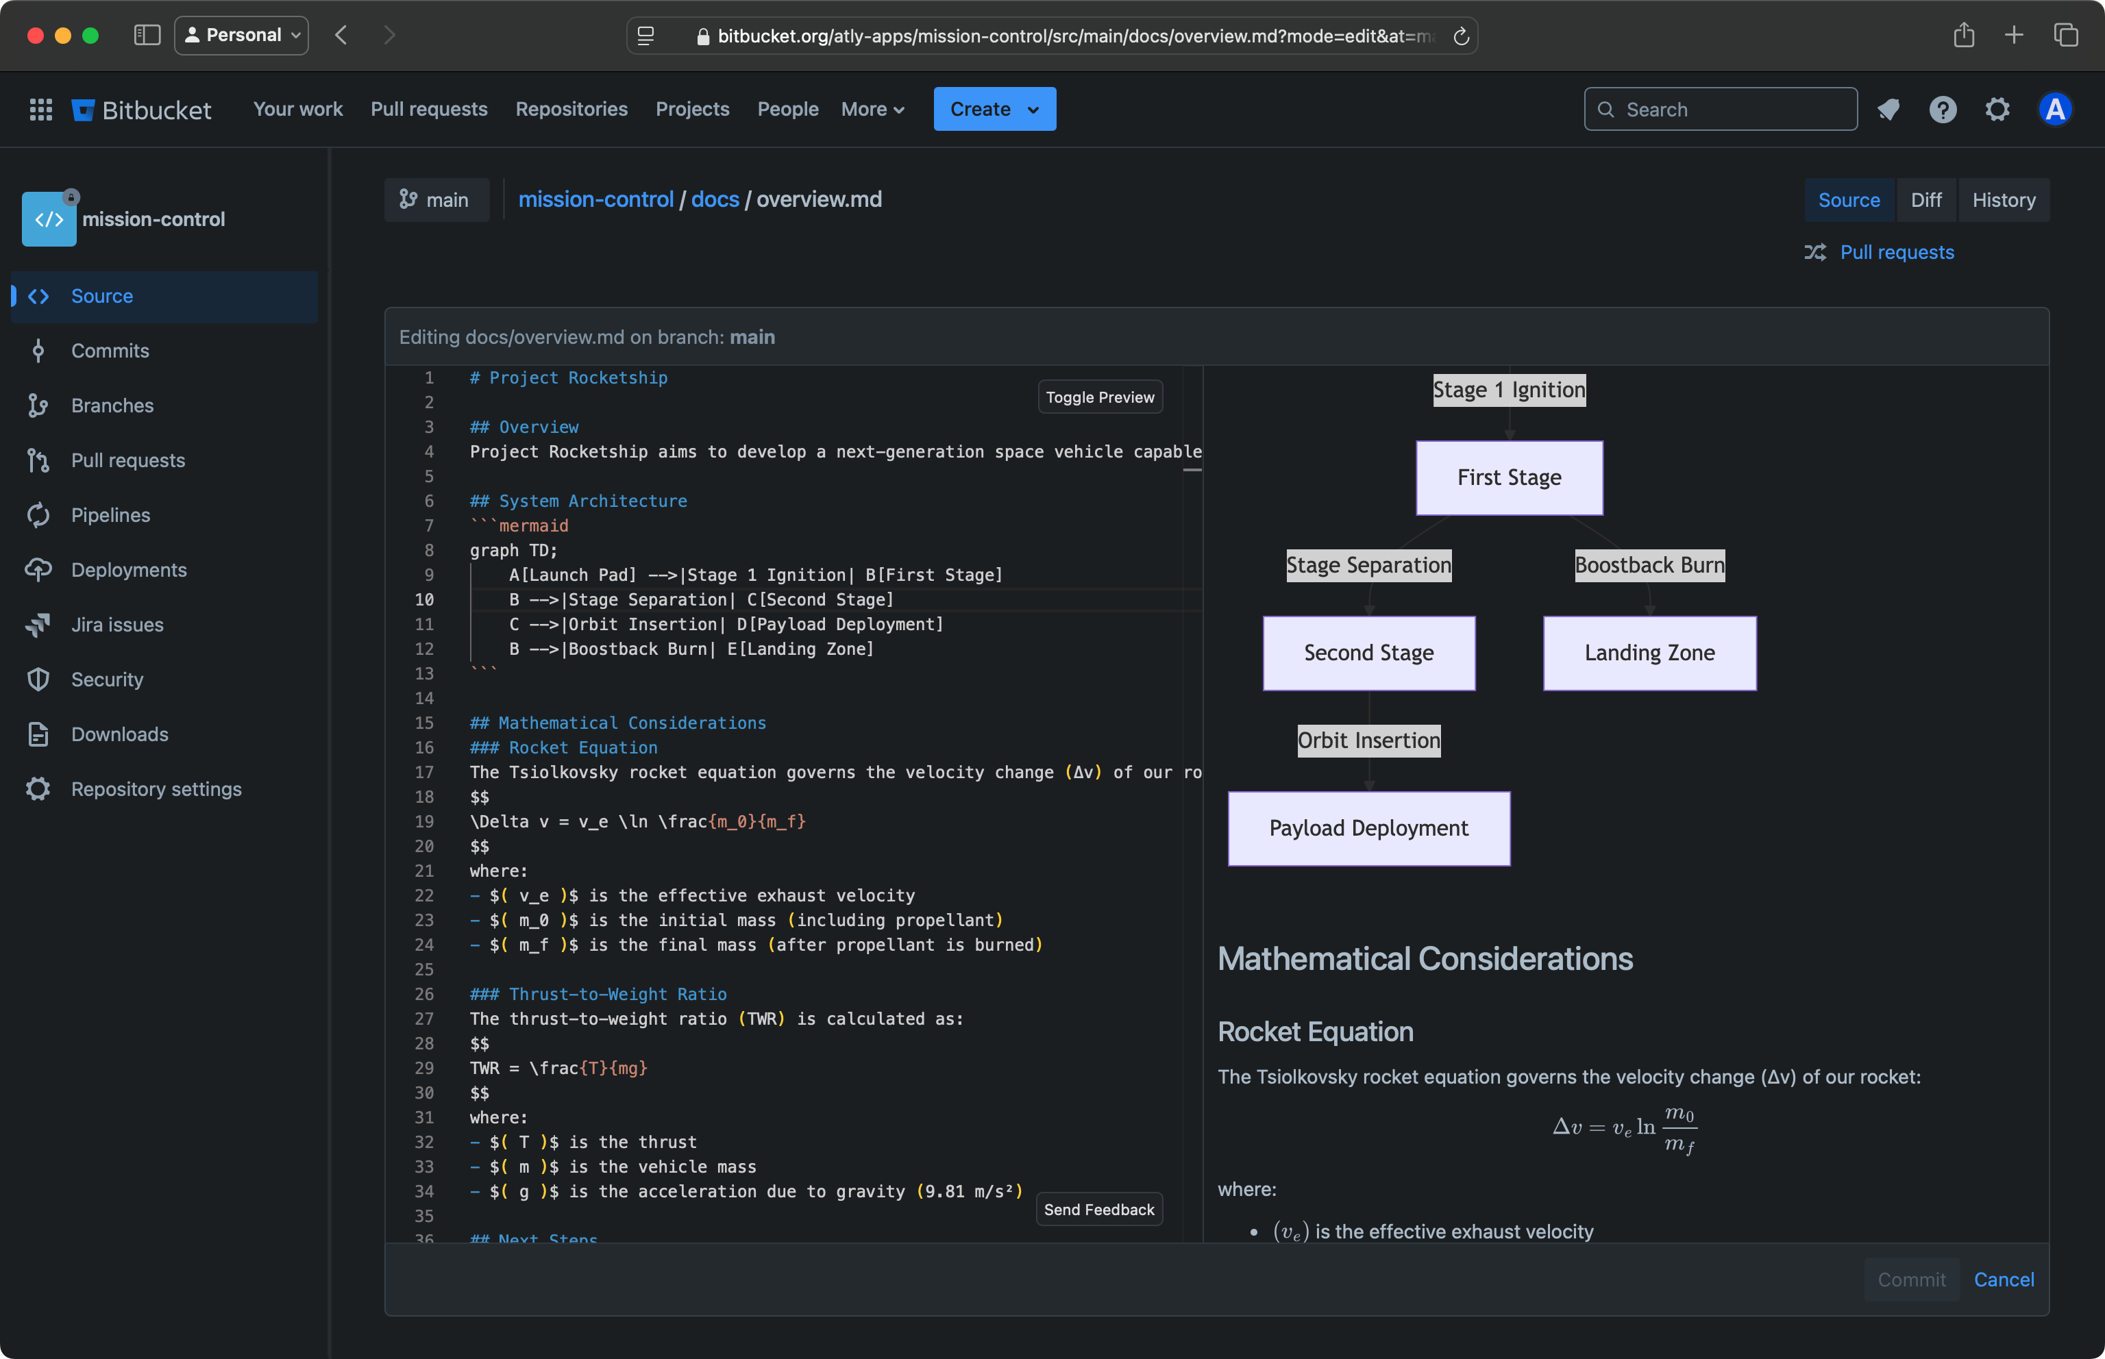Toggle the markdown Preview pane

(1100, 397)
